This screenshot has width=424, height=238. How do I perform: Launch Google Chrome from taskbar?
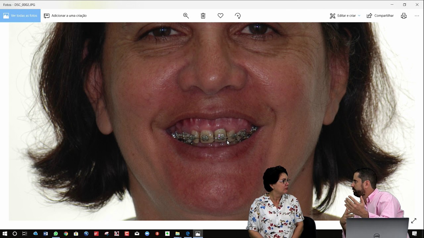point(66,234)
